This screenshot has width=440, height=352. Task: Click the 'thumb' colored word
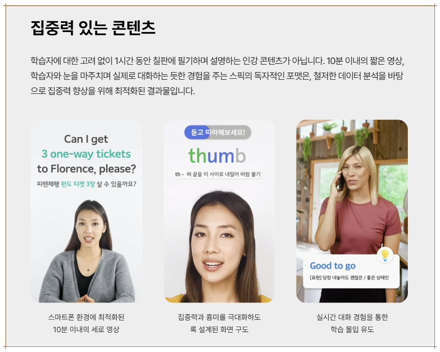217,156
